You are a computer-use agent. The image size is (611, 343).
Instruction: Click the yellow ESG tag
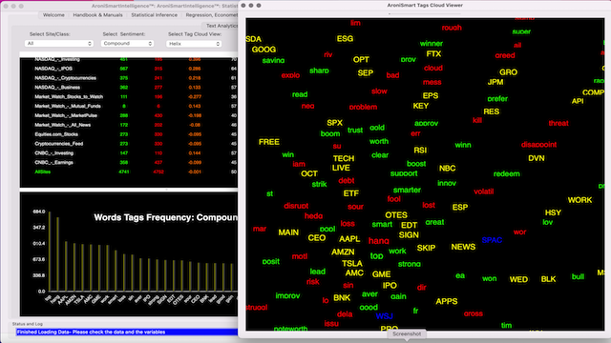pos(345,38)
